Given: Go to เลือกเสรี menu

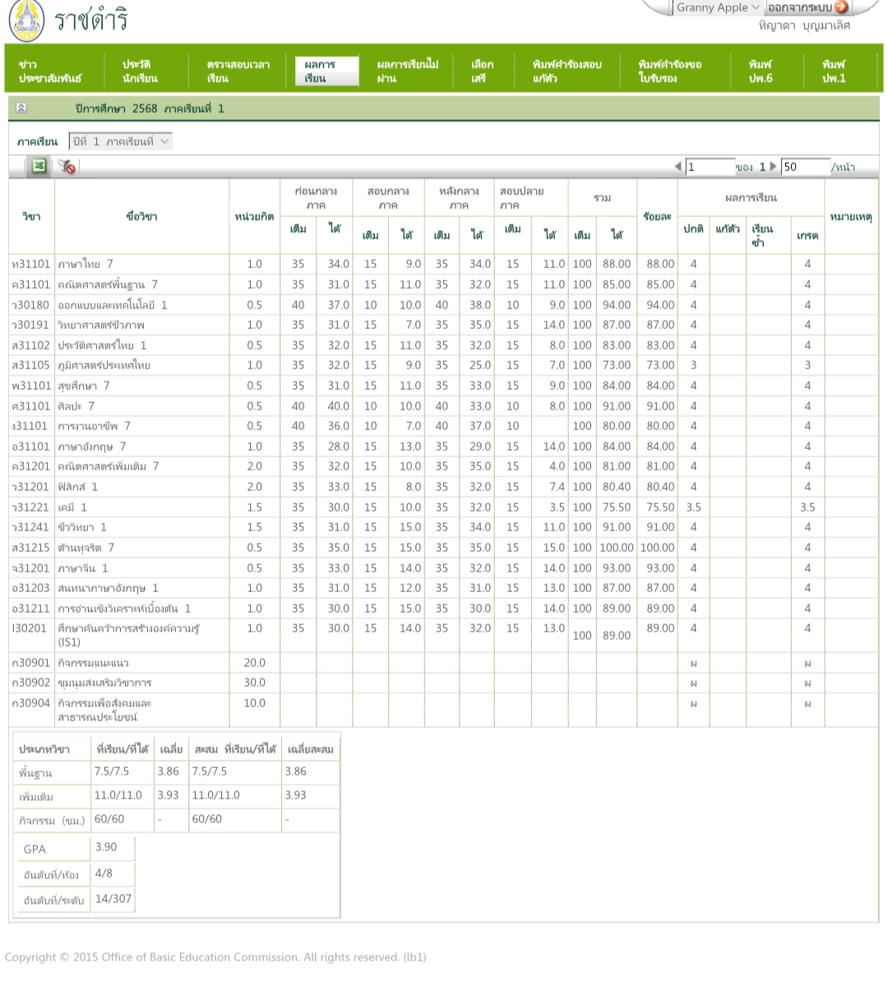Looking at the screenshot, I should coord(482,72).
